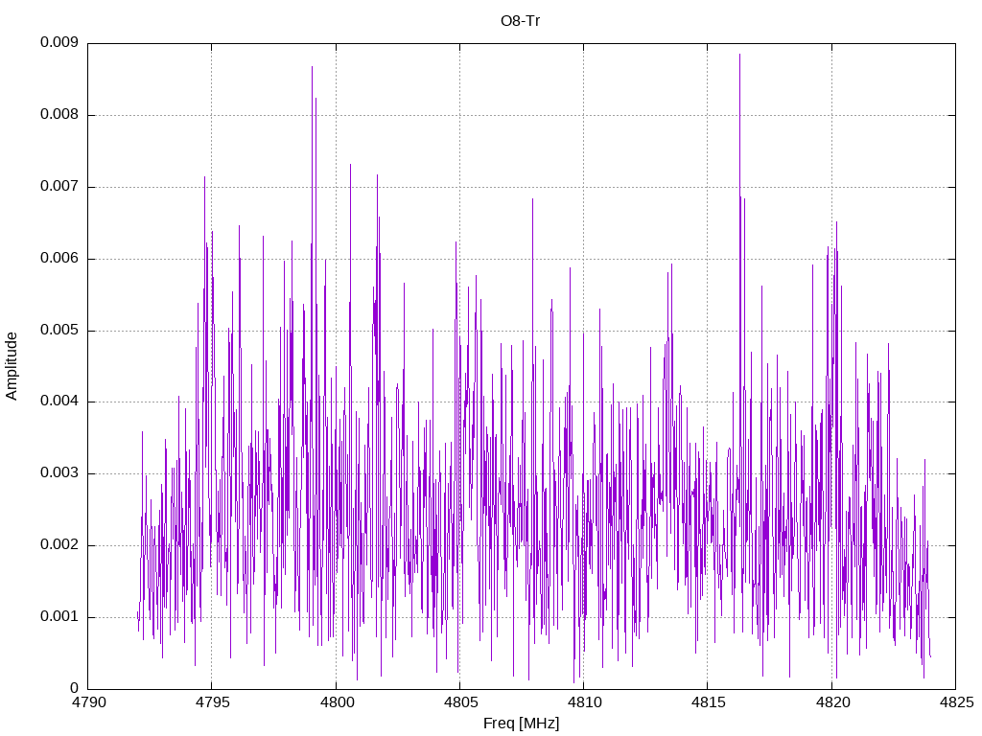Click the Amplitude y-axis label
The image size is (982, 736).
[x=12, y=366]
